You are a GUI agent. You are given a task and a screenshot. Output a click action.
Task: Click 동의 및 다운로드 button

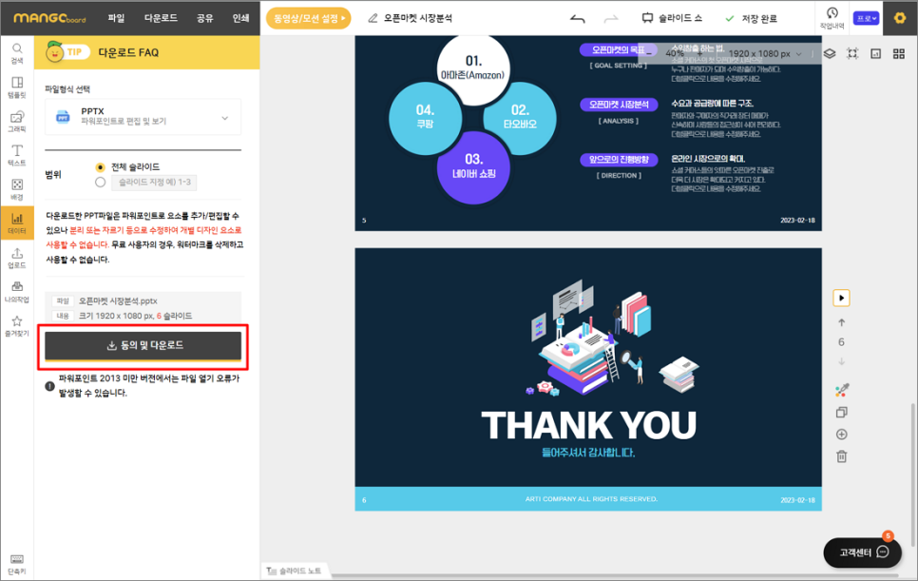tap(143, 345)
